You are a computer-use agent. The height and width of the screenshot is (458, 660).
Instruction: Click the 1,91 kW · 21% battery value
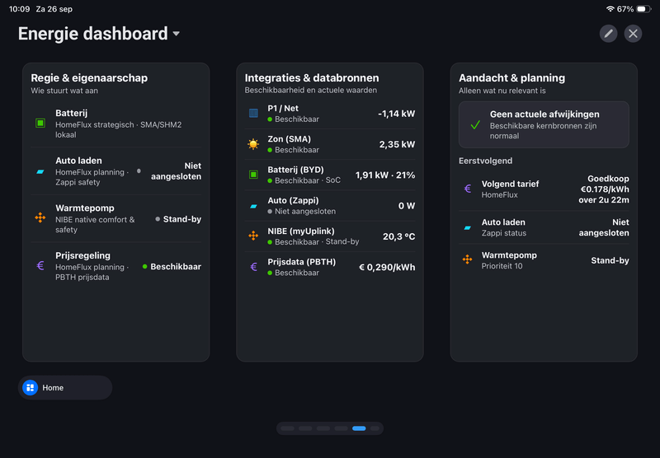385,175
